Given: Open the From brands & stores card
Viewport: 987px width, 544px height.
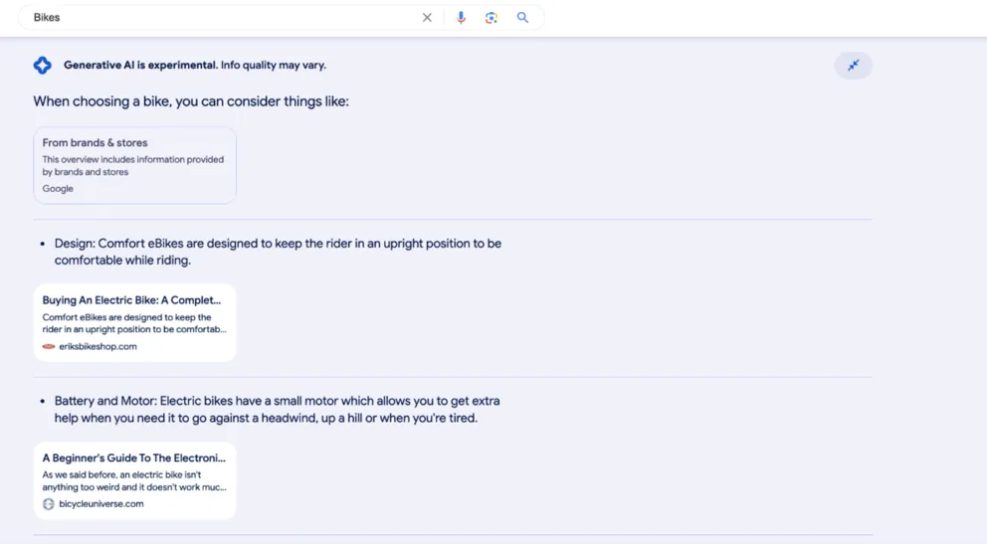Looking at the screenshot, I should click(134, 165).
